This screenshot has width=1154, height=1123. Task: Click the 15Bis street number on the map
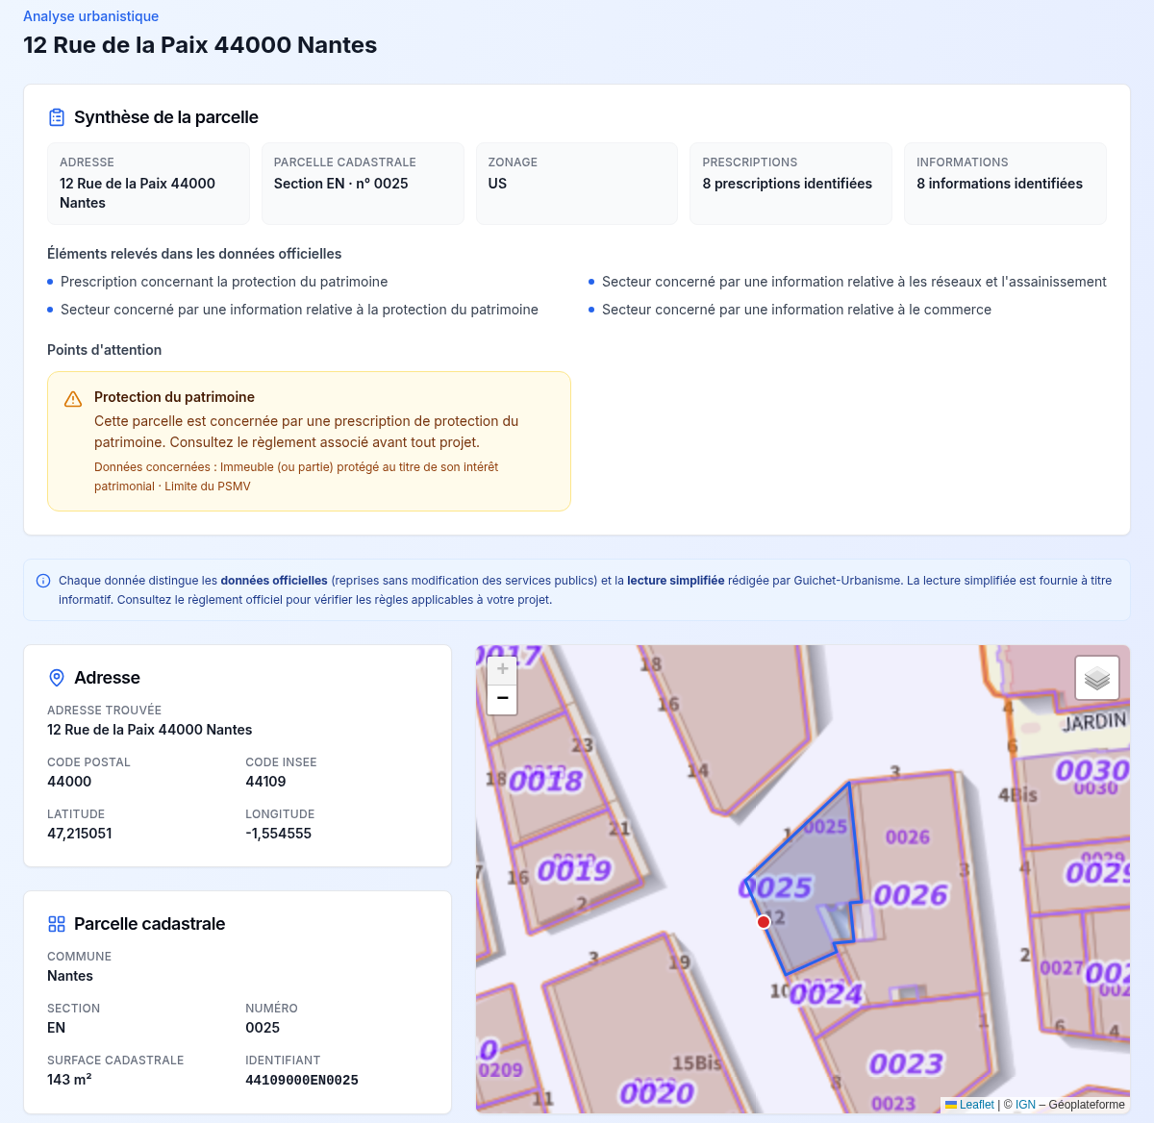697,1063
